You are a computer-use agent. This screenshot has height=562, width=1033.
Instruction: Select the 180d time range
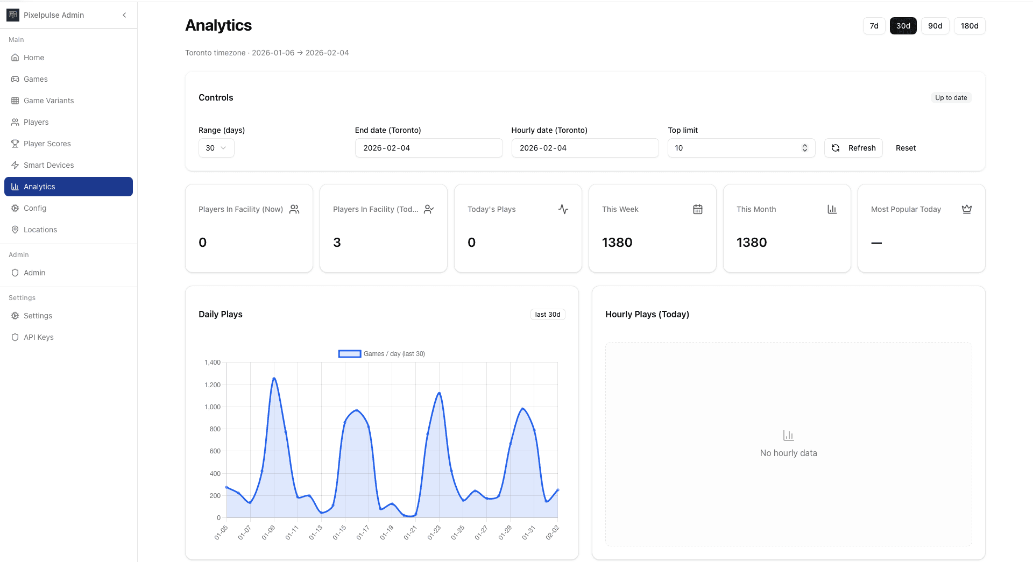point(969,26)
